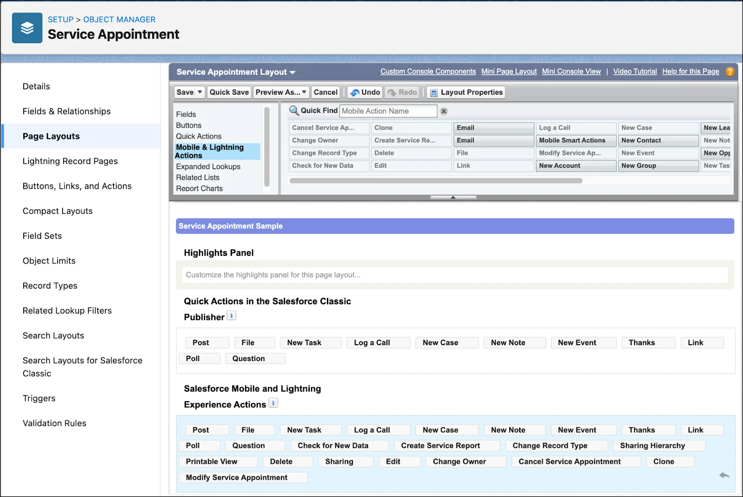Screen dimensions: 743x497
Task: Select Mobile & Lightning Actions category
Action: pos(216,151)
